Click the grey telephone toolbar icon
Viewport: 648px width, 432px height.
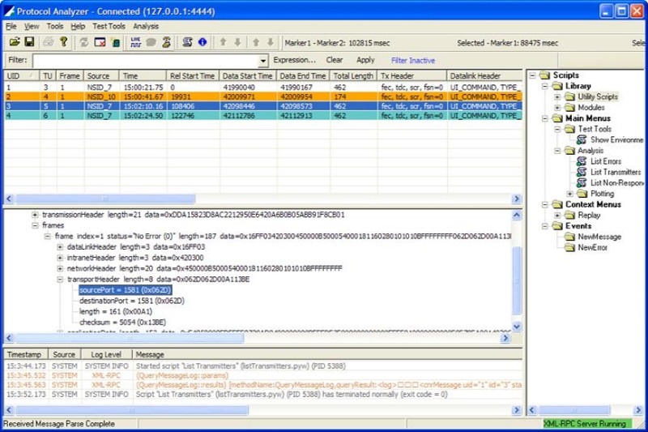[151, 42]
